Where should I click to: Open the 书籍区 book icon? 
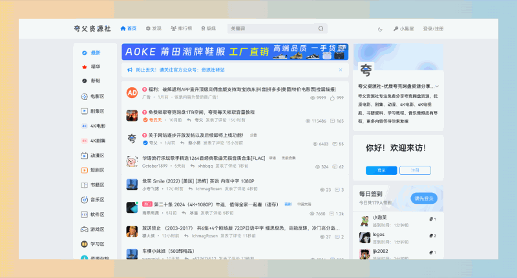tap(85, 185)
